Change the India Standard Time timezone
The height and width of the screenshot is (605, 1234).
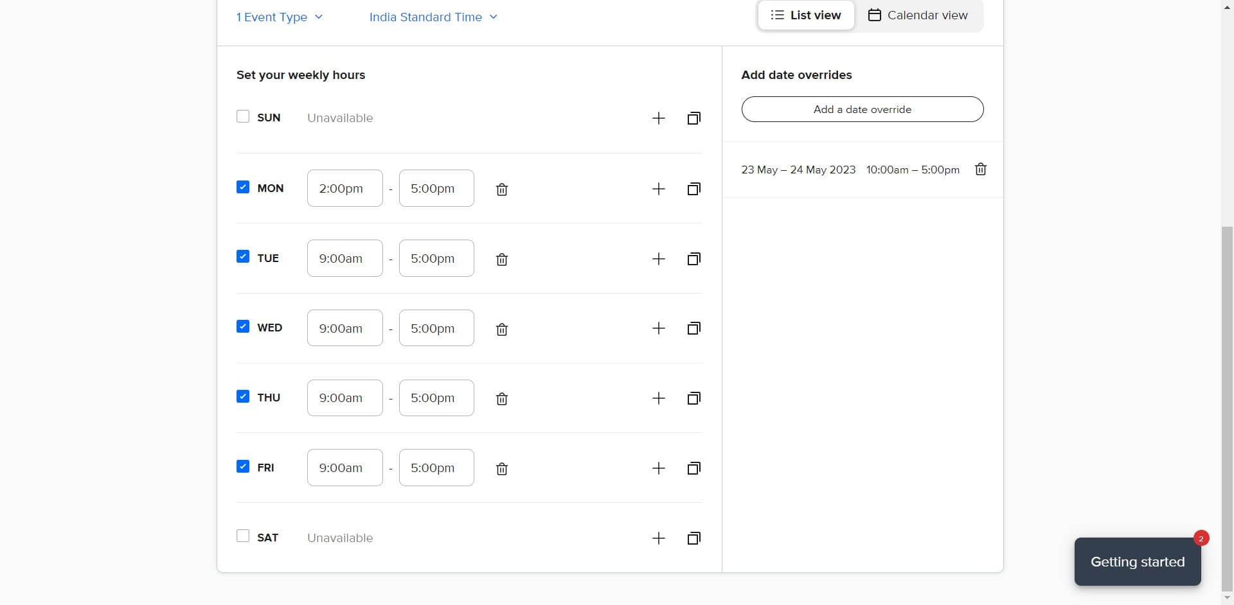pos(433,17)
